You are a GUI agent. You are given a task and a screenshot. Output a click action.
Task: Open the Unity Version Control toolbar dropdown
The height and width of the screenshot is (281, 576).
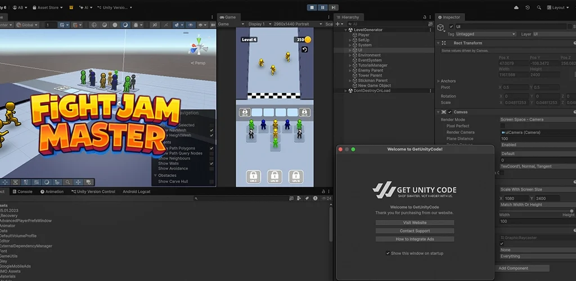coord(115,7)
